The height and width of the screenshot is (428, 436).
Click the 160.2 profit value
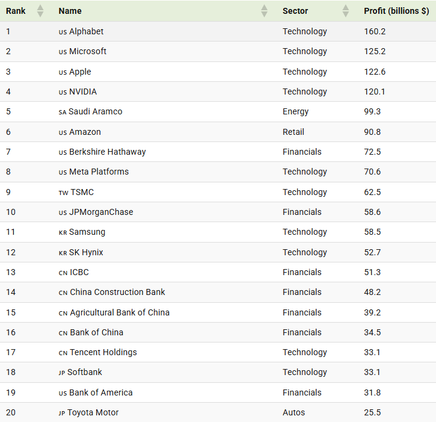[x=375, y=31]
